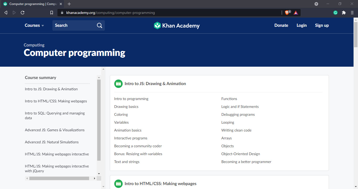The height and width of the screenshot is (189, 358).
Task: Open the Courses dropdown menu
Action: coord(34,25)
